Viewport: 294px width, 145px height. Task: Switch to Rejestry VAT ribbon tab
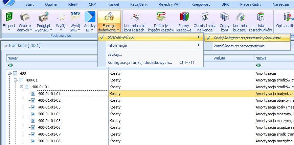[x=169, y=4]
